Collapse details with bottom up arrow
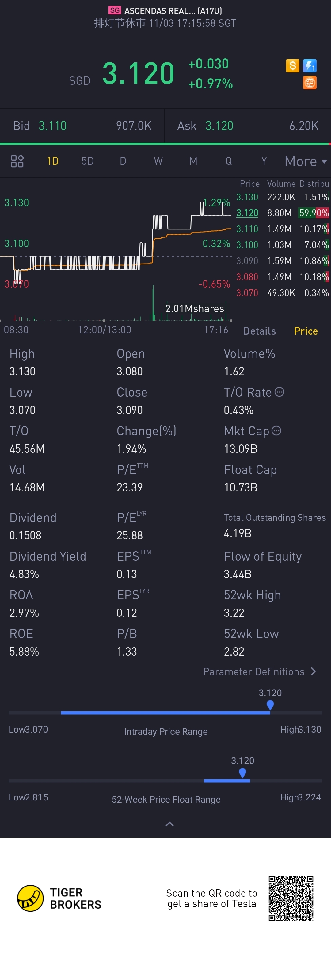 click(169, 824)
